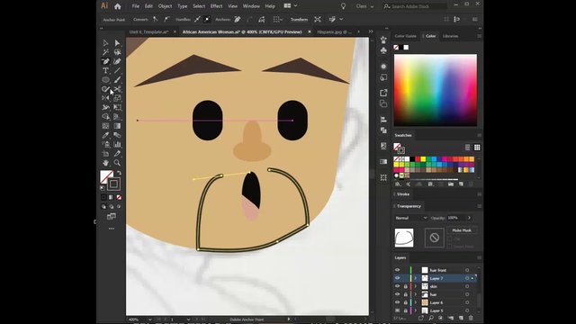Open Layers panel options menu

[479, 257]
